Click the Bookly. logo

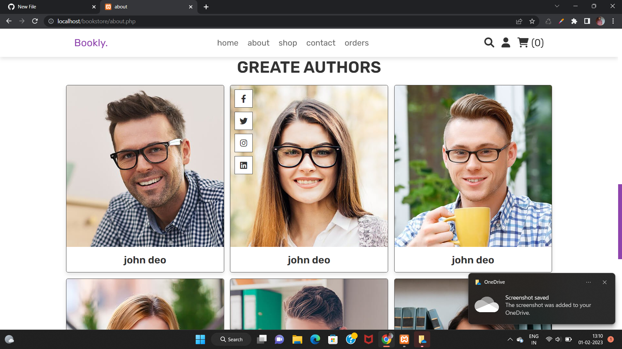(91, 43)
